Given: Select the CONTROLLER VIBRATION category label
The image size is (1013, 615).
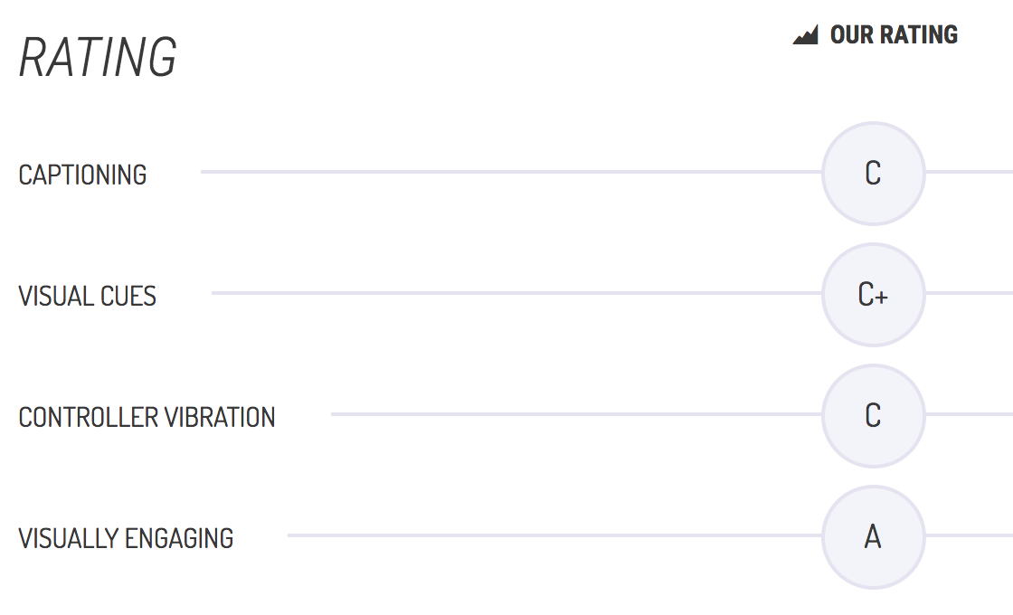Looking at the screenshot, I should tap(147, 417).
